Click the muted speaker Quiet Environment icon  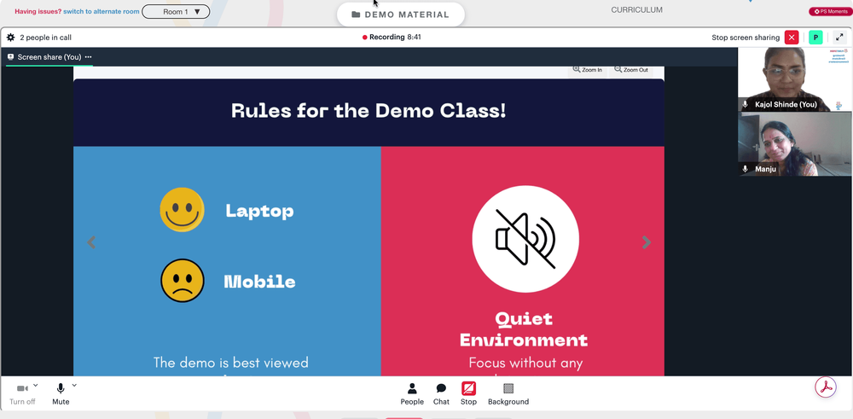pyautogui.click(x=525, y=239)
